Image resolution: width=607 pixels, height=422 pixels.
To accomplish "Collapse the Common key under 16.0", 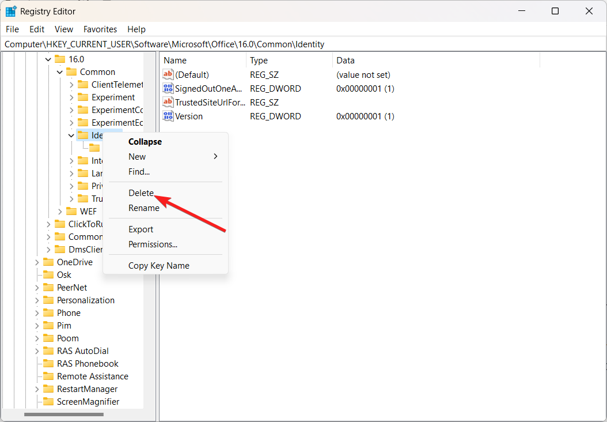I will tap(60, 72).
